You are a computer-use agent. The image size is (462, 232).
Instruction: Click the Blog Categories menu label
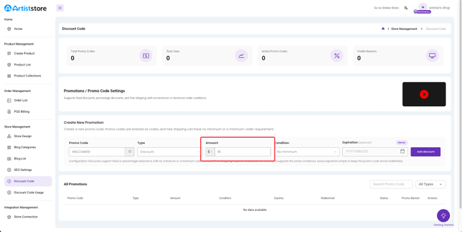(25, 147)
